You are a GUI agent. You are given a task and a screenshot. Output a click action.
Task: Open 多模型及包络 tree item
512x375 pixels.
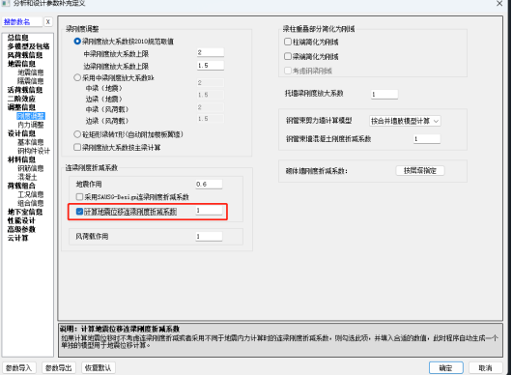pos(28,46)
